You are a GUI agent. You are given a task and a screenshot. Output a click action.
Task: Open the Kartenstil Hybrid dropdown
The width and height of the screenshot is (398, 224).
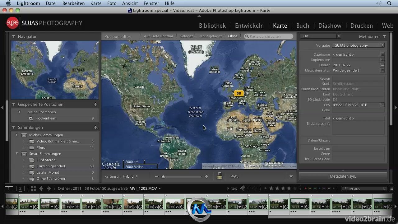[x=130, y=176]
